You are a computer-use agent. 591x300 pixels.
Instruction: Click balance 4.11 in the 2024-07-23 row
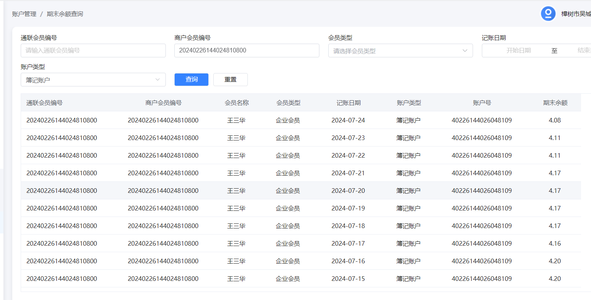pyautogui.click(x=555, y=138)
